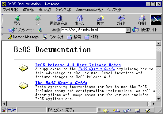Viewport: 163px width, 114px height.
Task: Collapse the component bar grip
Action: pyautogui.click(x=99, y=110)
